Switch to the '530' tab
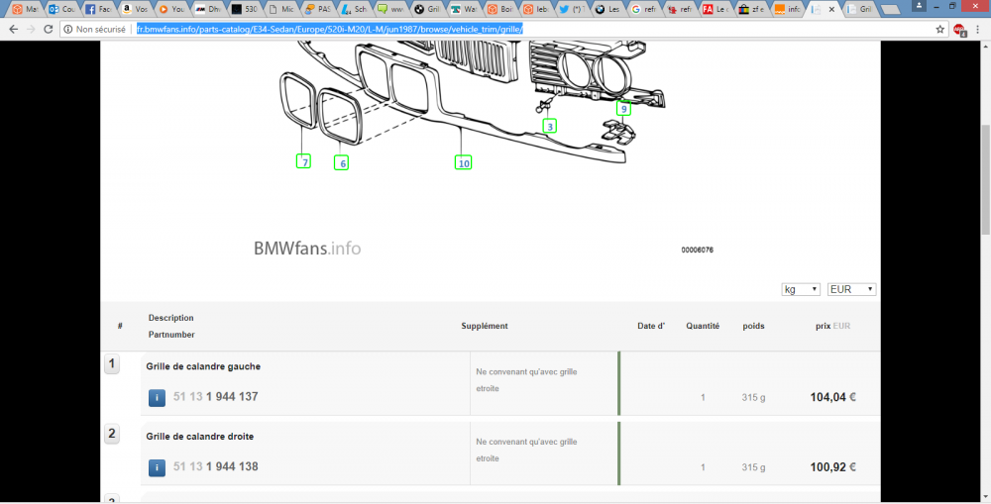The image size is (991, 504). pyautogui.click(x=245, y=10)
